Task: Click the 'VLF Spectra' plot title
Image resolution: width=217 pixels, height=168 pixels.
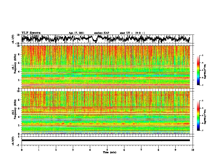Action: pos(31,33)
